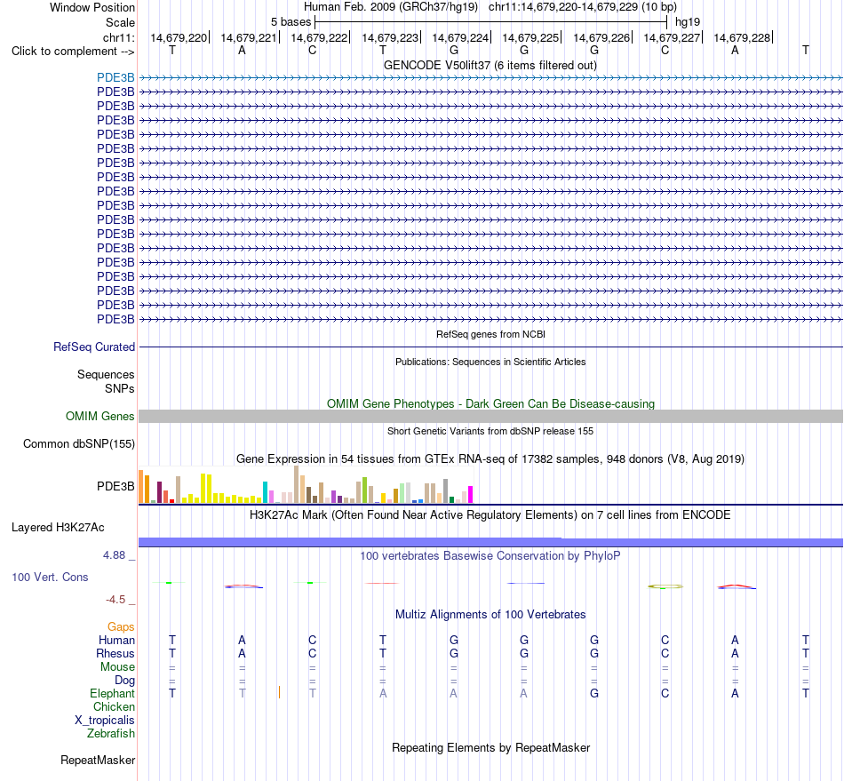Click the Gaps row label
Screen dimensions: 844x781
coord(121,626)
